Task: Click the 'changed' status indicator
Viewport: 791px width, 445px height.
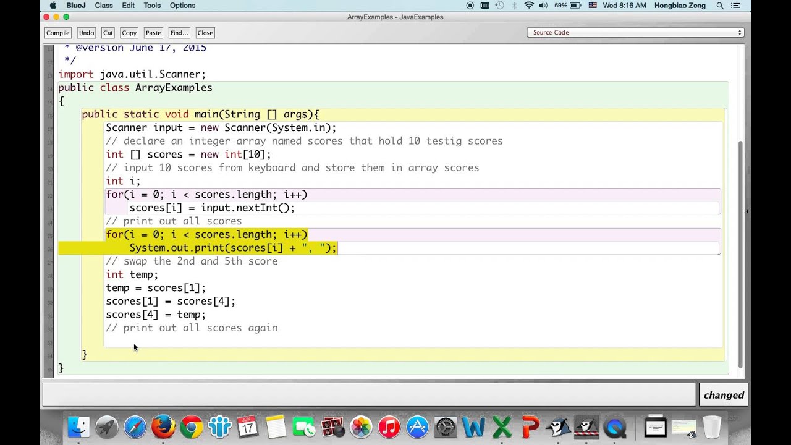Action: pos(724,396)
